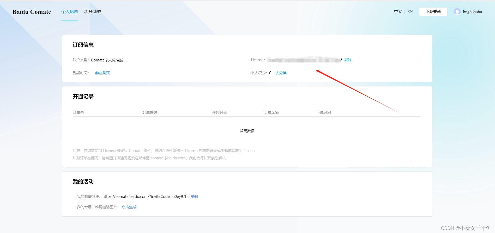The height and width of the screenshot is (233, 495).
Task: Click the 我的活动 heading
Action: point(83,181)
